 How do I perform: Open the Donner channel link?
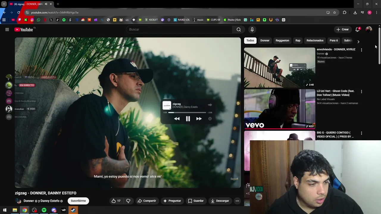point(29,201)
